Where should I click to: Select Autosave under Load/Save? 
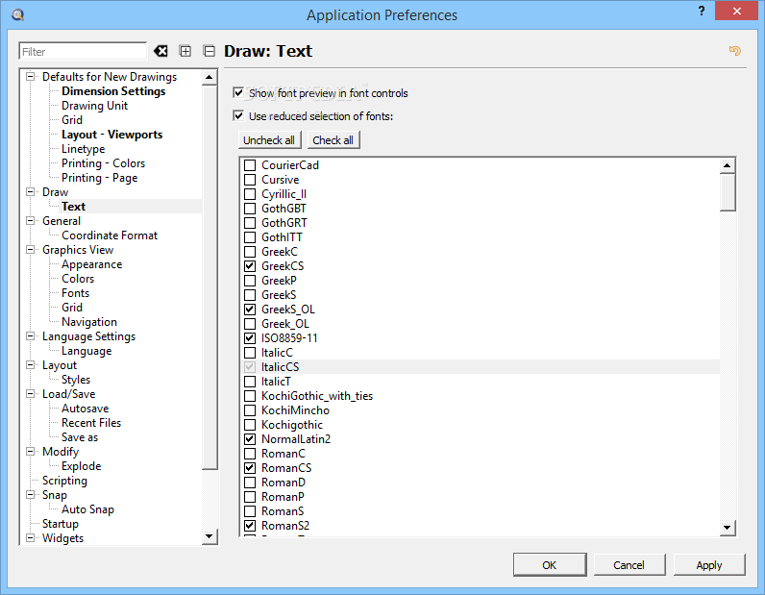point(85,409)
